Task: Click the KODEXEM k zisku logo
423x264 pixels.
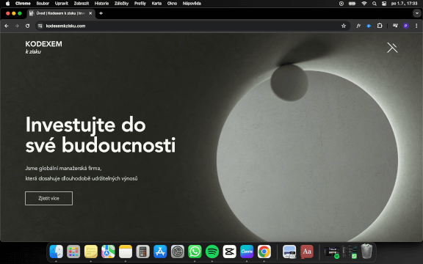Action: tap(44, 47)
